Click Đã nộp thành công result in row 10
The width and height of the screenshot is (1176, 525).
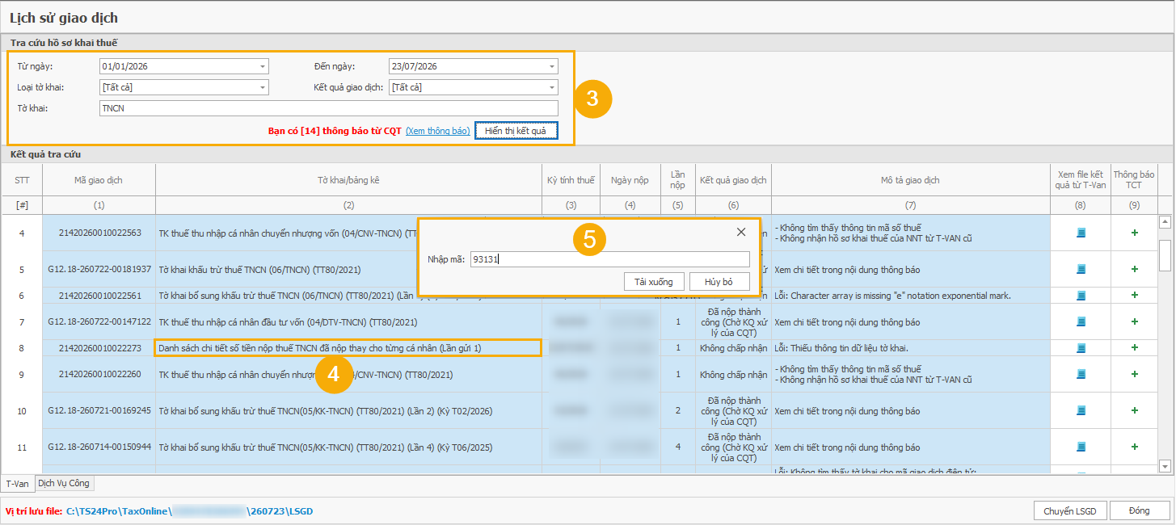733,411
